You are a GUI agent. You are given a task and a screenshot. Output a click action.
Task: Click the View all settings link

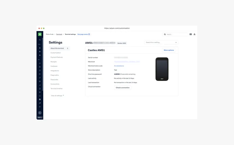57,96
